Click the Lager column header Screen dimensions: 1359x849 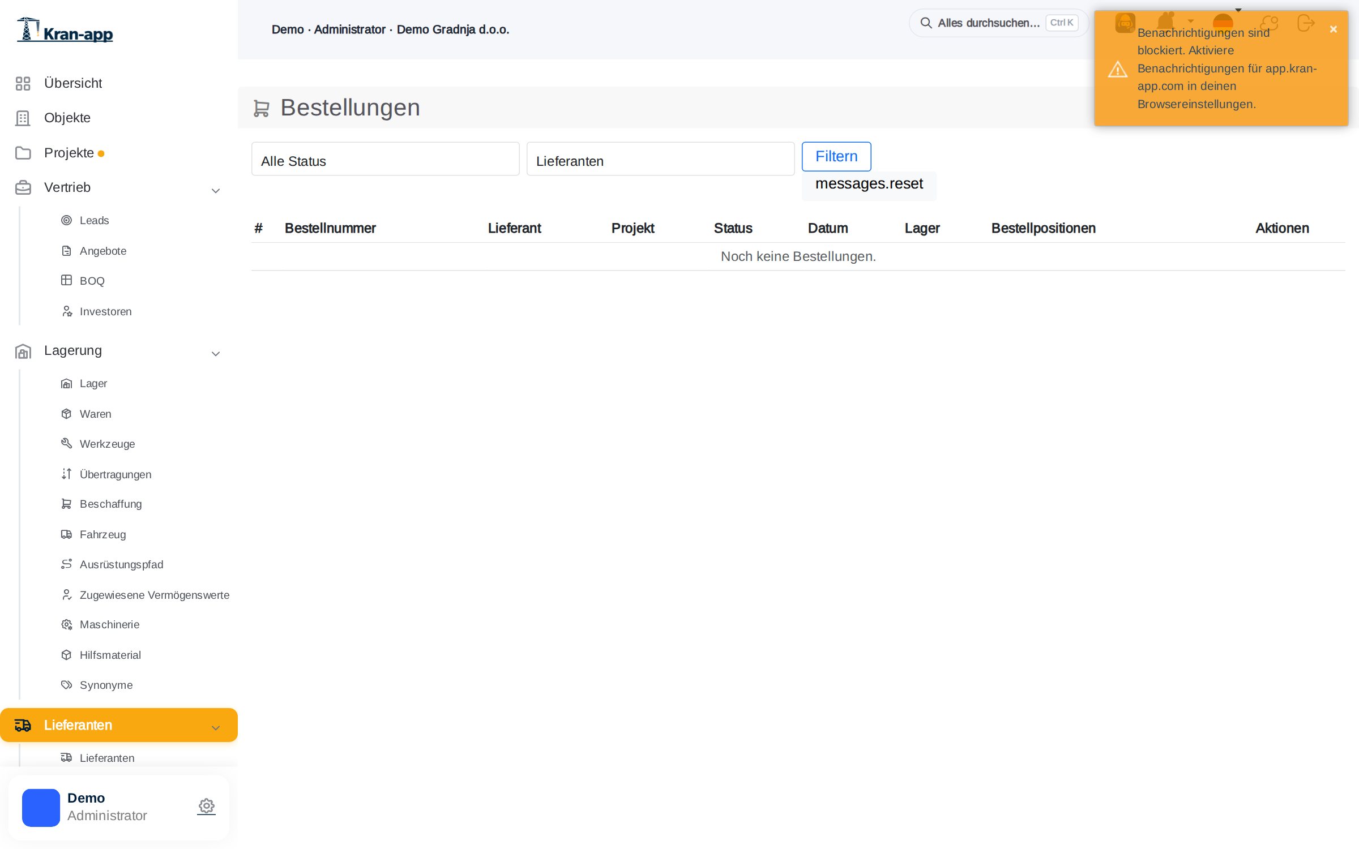pos(922,228)
